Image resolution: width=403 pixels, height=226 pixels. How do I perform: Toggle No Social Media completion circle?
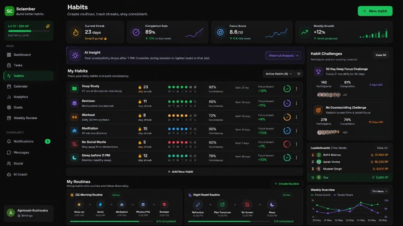(x=287, y=144)
